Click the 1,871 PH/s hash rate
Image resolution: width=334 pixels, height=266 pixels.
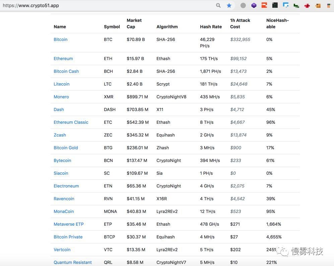[210, 71]
